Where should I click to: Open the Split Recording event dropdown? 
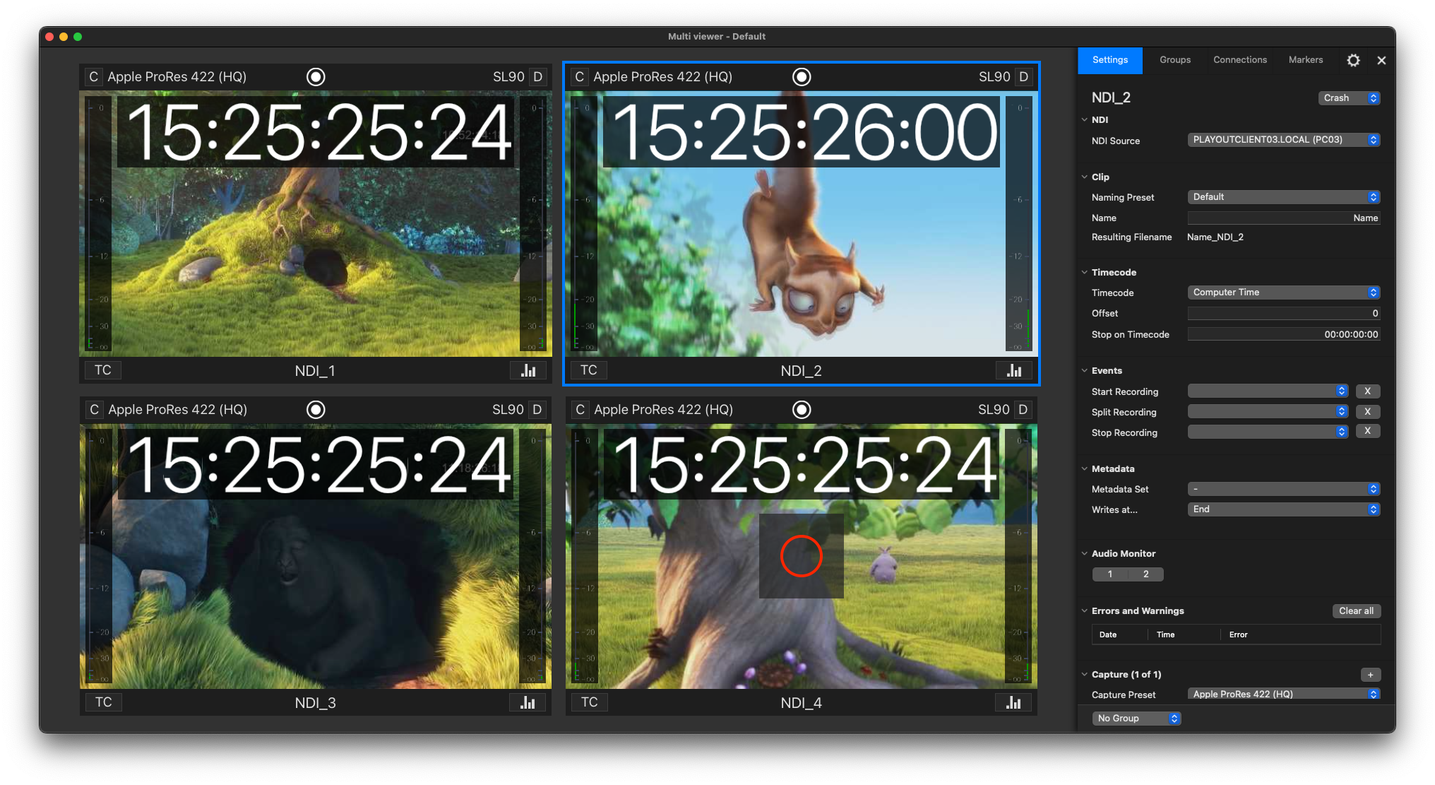tap(1268, 412)
